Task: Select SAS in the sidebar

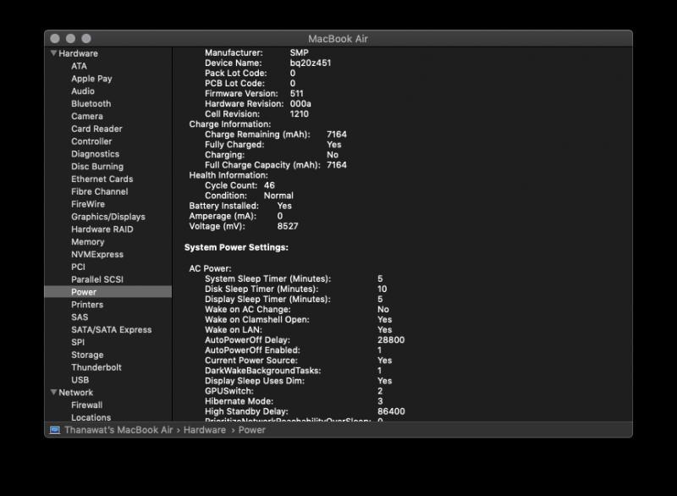Action: click(x=80, y=317)
